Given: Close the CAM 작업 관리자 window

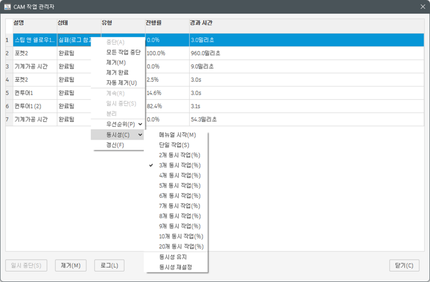Looking at the screenshot, I should [422, 7].
